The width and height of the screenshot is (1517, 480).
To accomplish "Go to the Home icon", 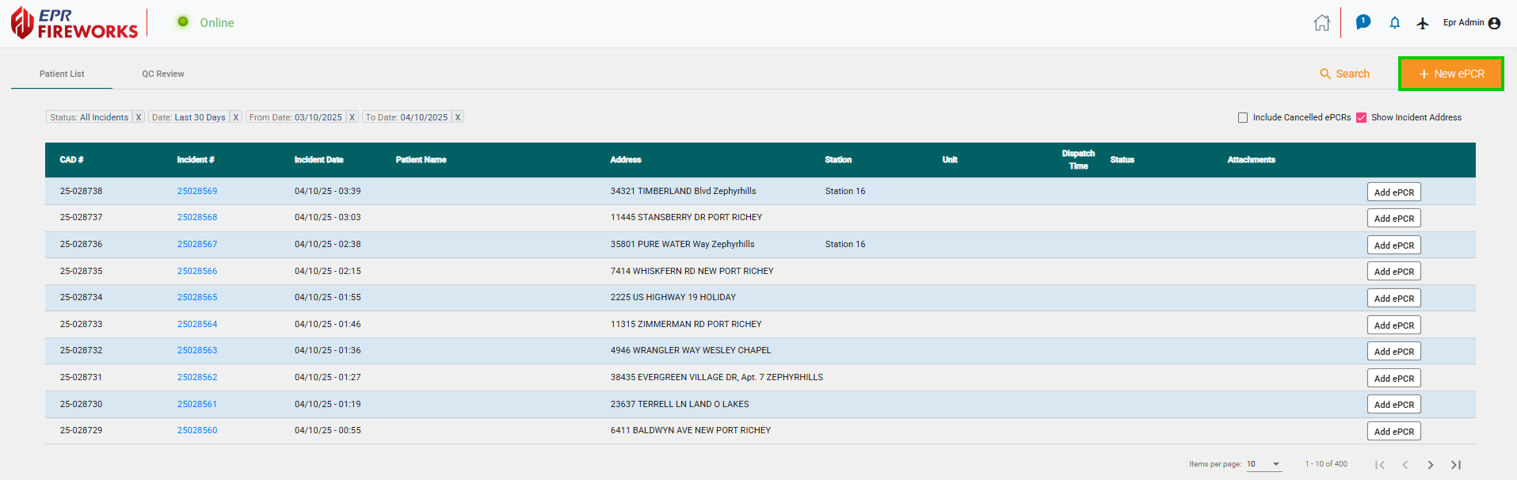I will [1321, 23].
